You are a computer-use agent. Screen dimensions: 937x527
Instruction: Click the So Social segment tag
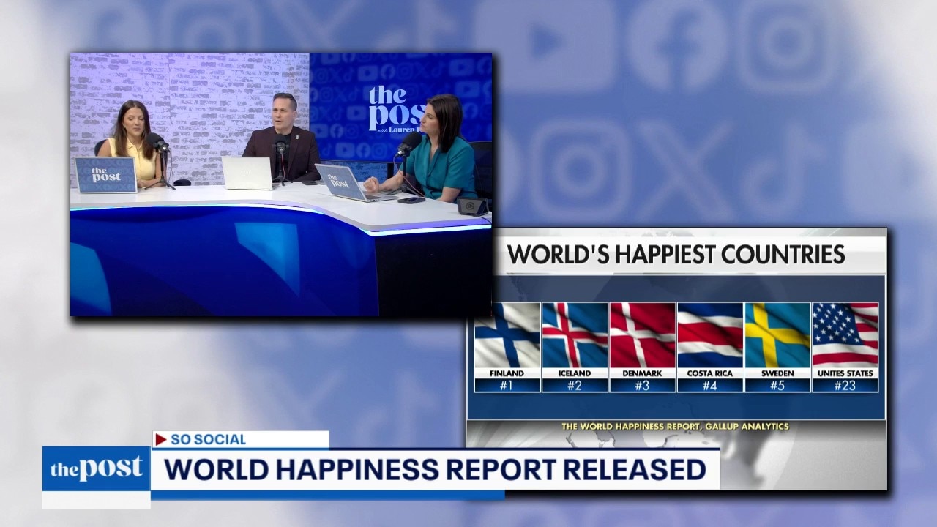point(208,439)
